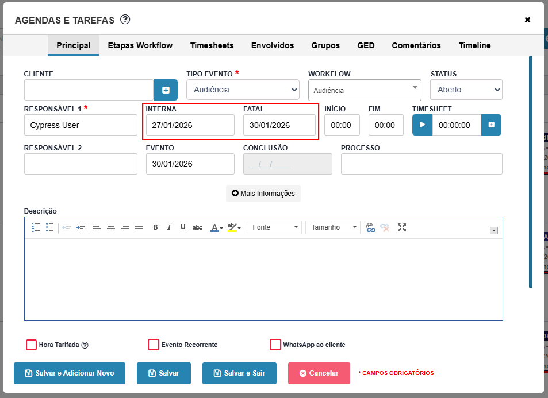Open the Fonte font dropdown
The width and height of the screenshot is (548, 398).
point(274,227)
